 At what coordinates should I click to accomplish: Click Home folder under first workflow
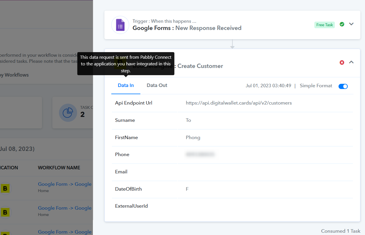[x=43, y=191]
